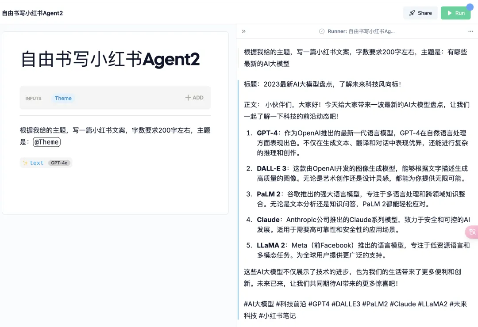
Task: Click the DALL-E 3 list item heading
Action: [271, 169]
